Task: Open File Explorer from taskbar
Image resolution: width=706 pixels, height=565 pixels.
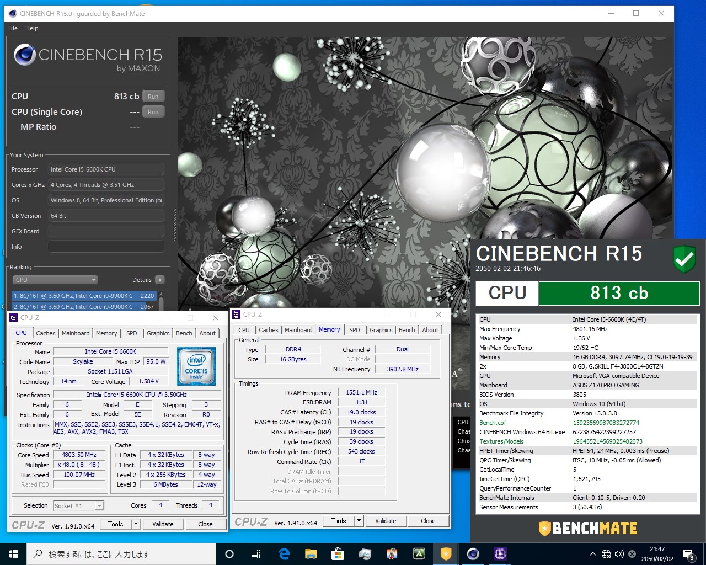Action: 311,554
